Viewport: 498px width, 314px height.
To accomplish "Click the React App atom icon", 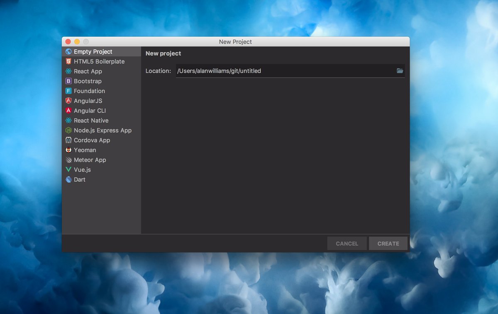I will pos(68,71).
